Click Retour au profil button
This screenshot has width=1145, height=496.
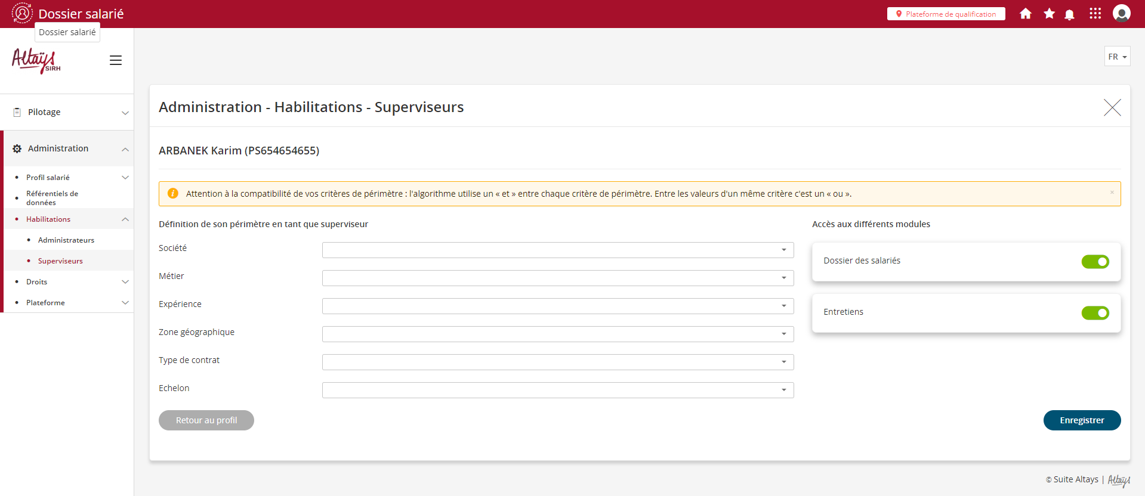206,420
